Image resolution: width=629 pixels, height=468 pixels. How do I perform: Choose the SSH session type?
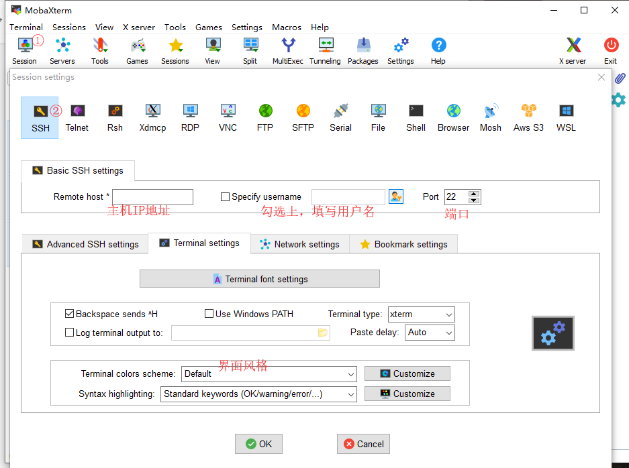[40, 118]
